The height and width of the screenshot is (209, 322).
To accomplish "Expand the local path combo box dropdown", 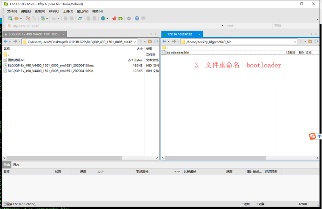I will click(135, 42).
